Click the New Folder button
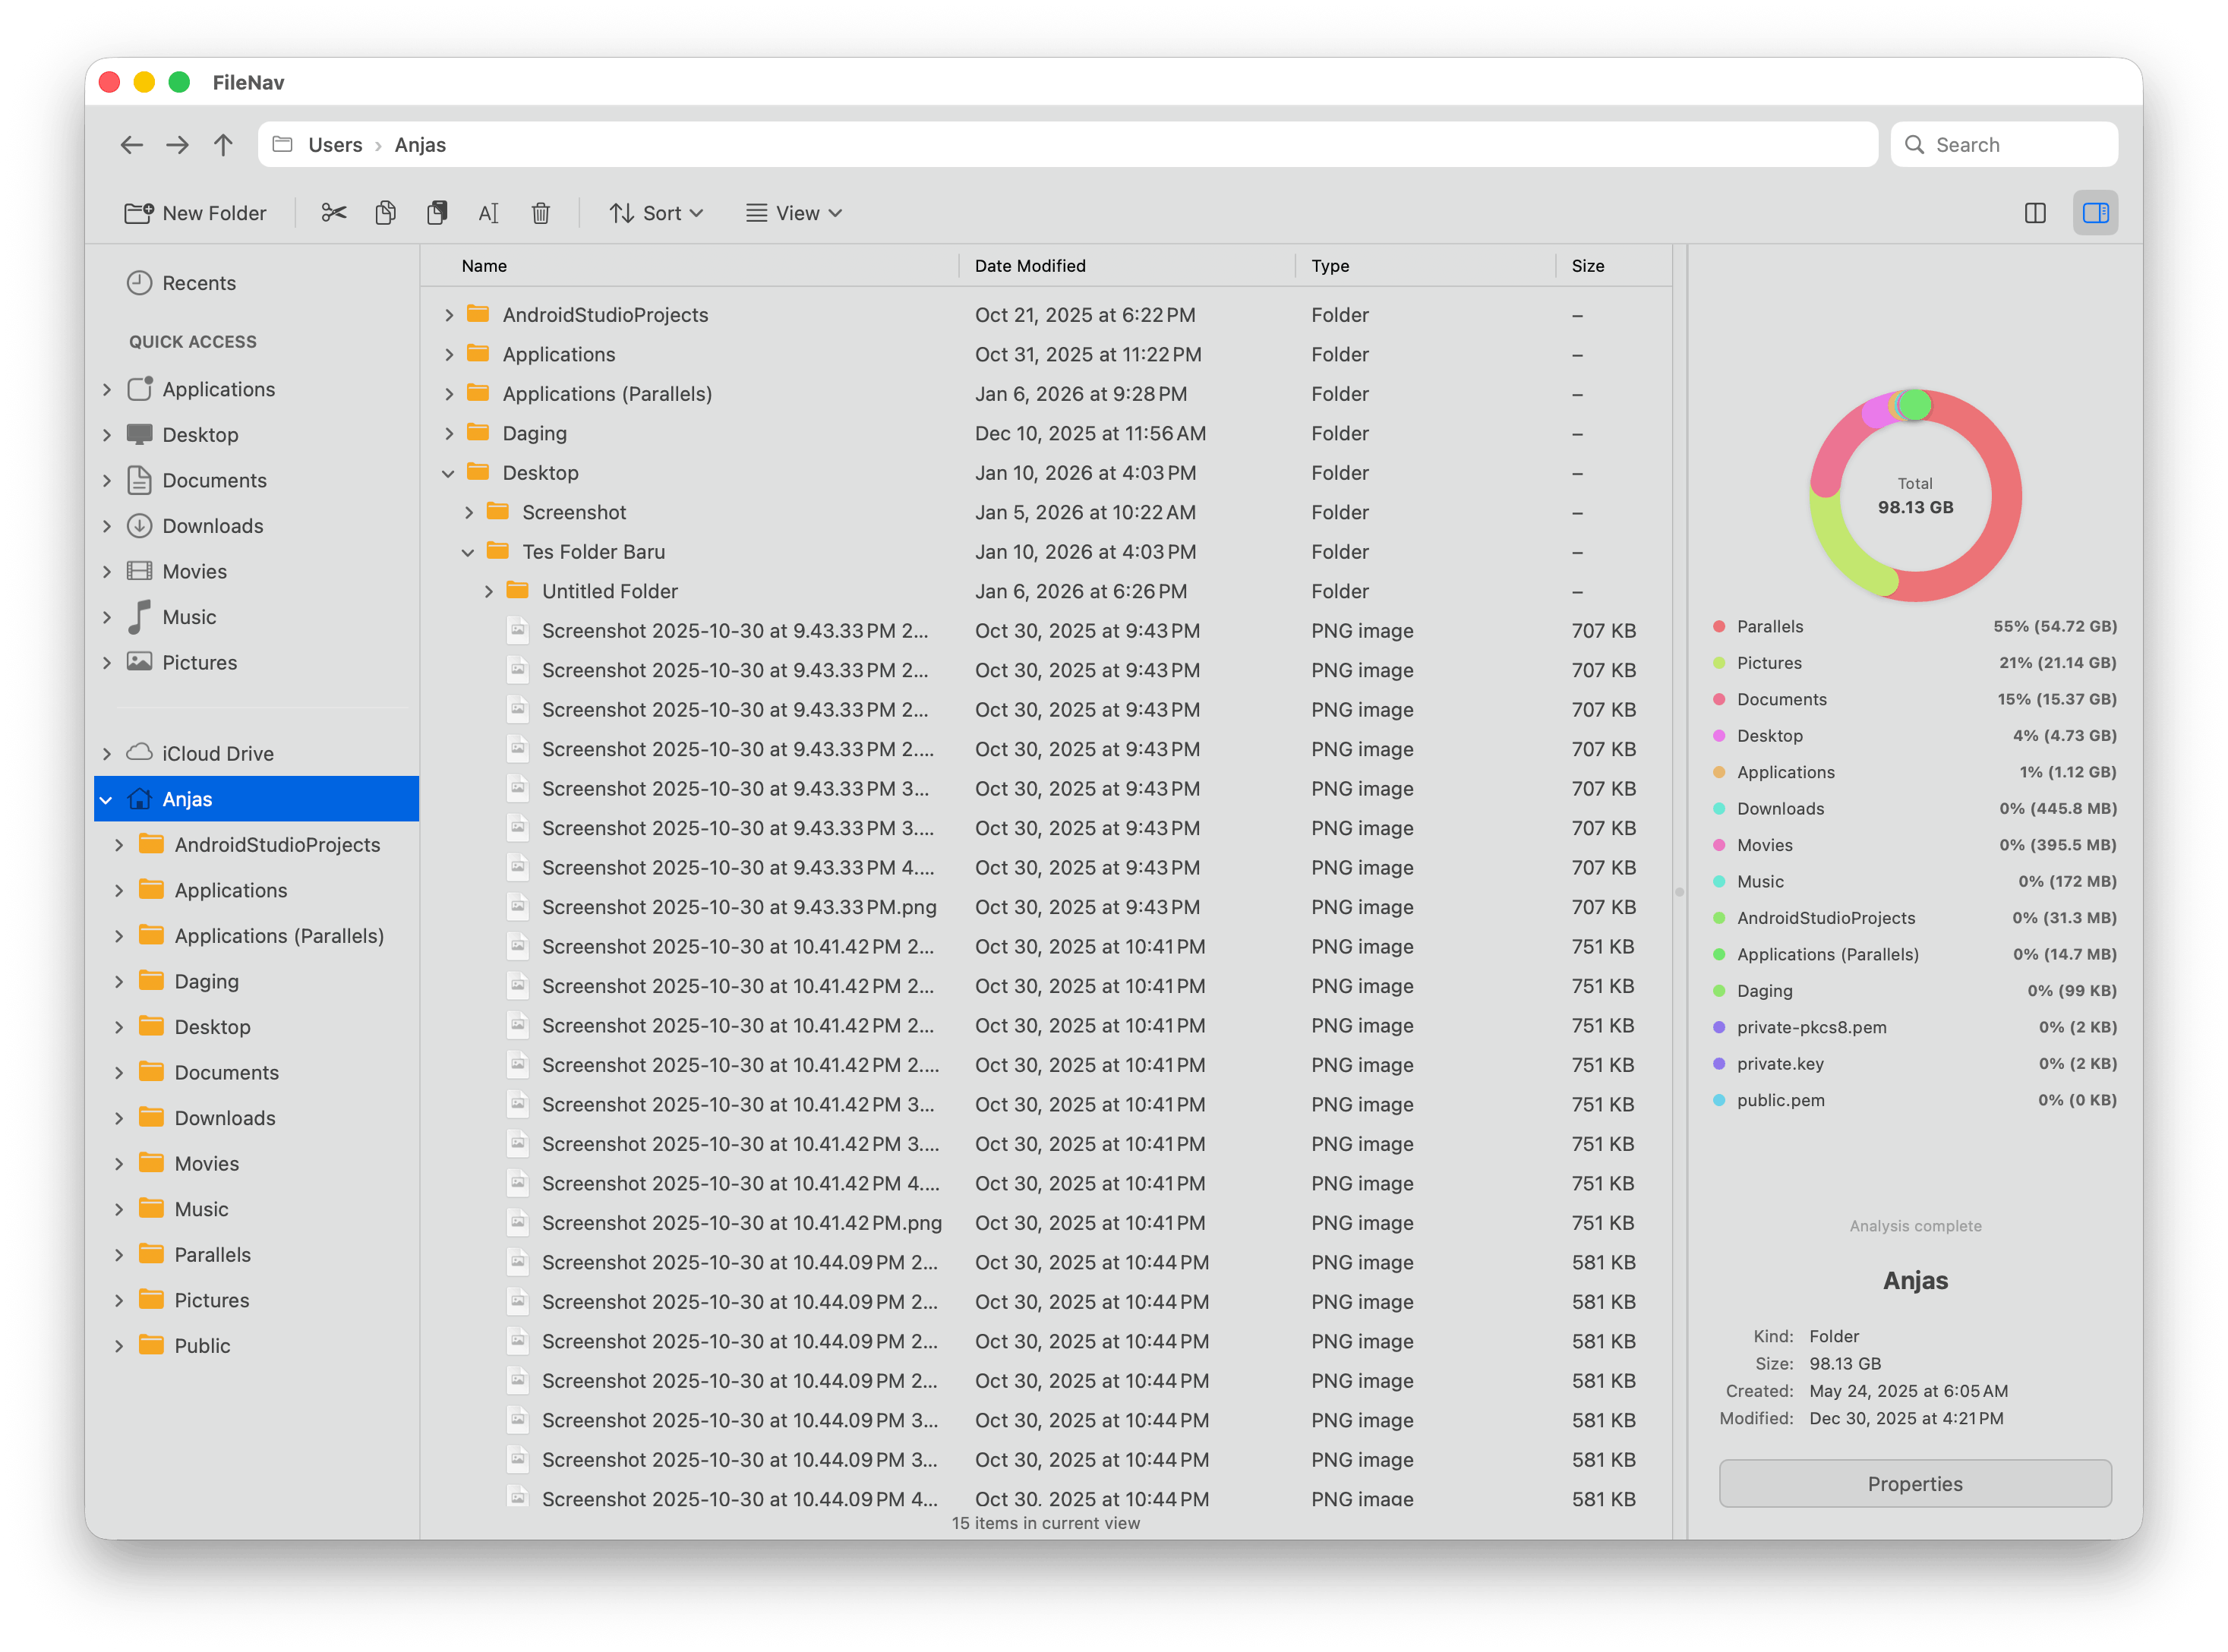 195,213
